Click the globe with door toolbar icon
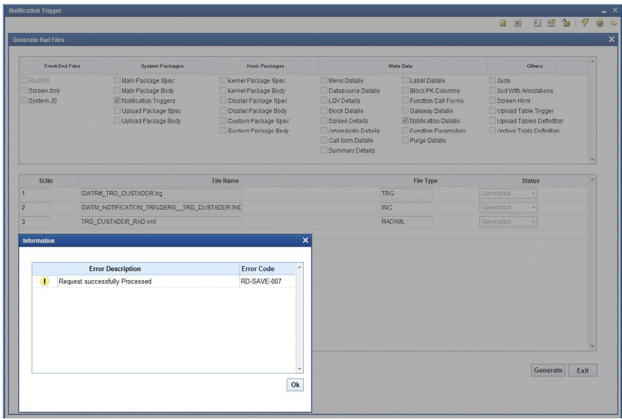 pos(600,23)
